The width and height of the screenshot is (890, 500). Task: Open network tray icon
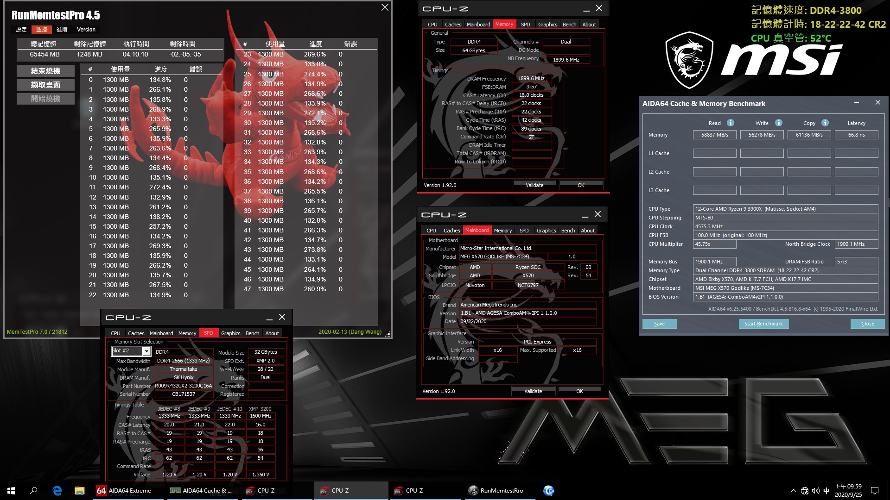coord(805,491)
